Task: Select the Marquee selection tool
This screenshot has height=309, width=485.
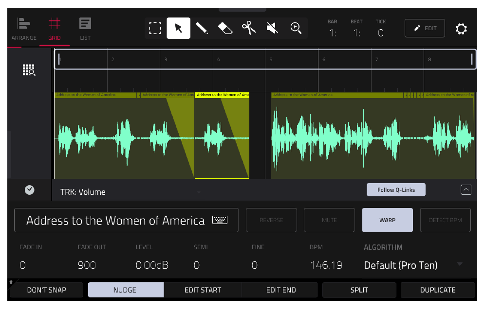Action: (155, 28)
